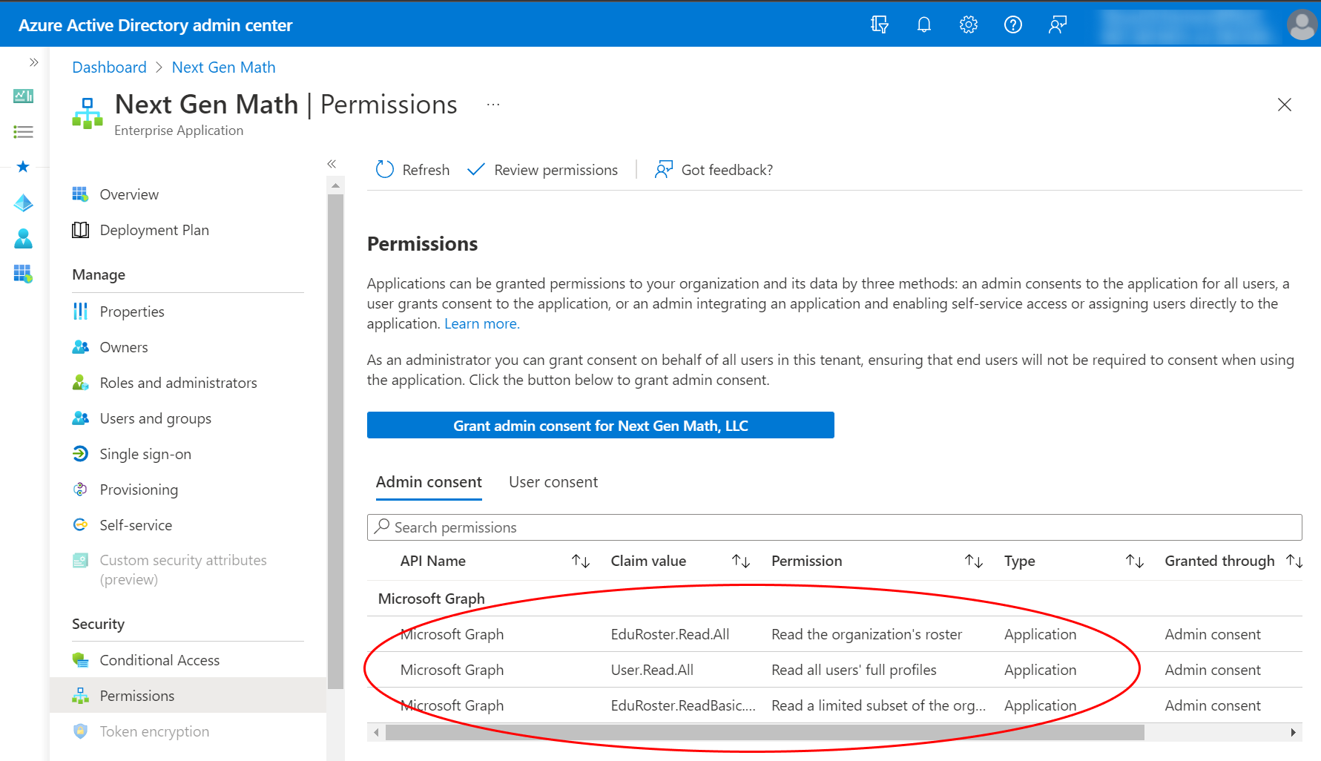Sort by Type column arrows

pos(1135,561)
